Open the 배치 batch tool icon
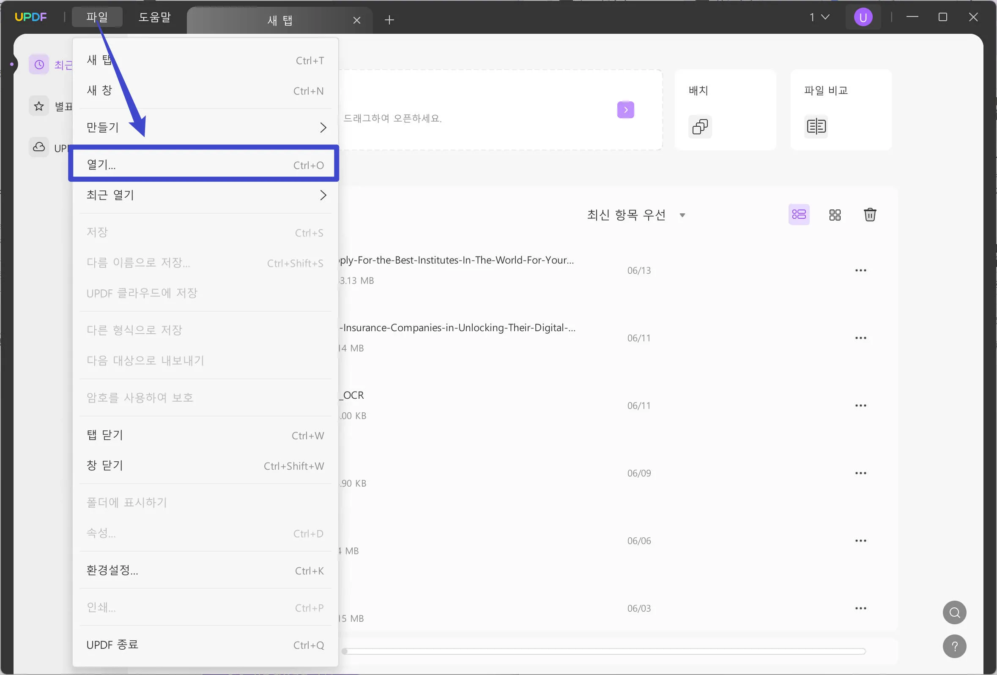The width and height of the screenshot is (997, 675). point(700,126)
